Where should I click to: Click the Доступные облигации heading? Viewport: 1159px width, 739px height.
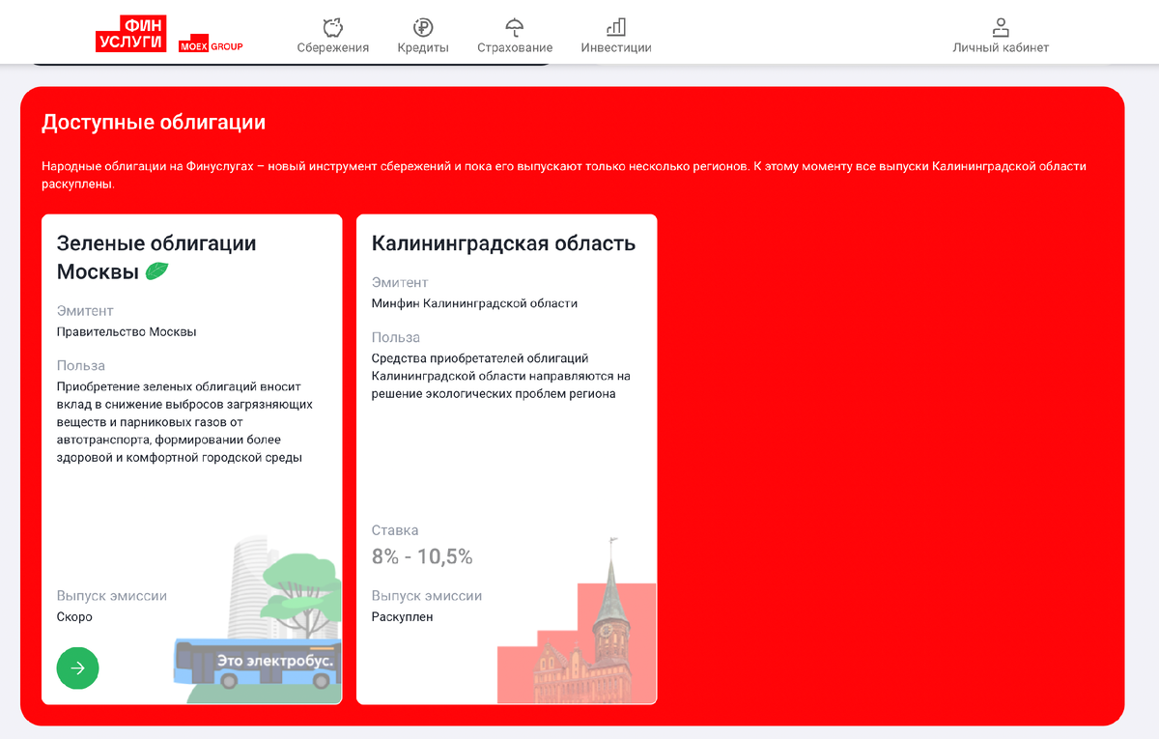pyautogui.click(x=154, y=123)
